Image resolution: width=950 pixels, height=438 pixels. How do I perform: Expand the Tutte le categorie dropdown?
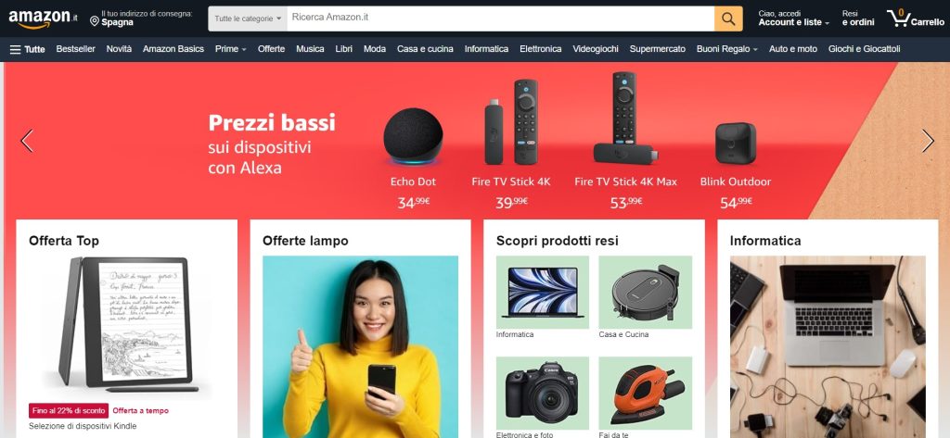click(x=248, y=19)
